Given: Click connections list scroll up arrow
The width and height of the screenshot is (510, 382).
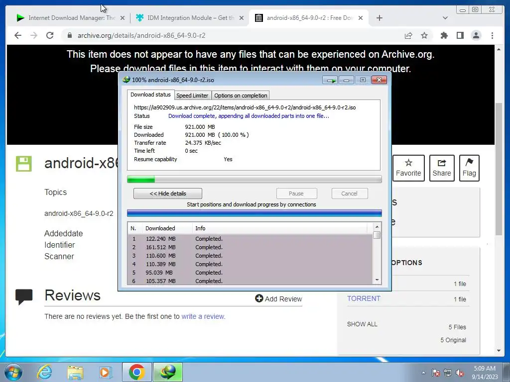Looking at the screenshot, I should coord(377,227).
